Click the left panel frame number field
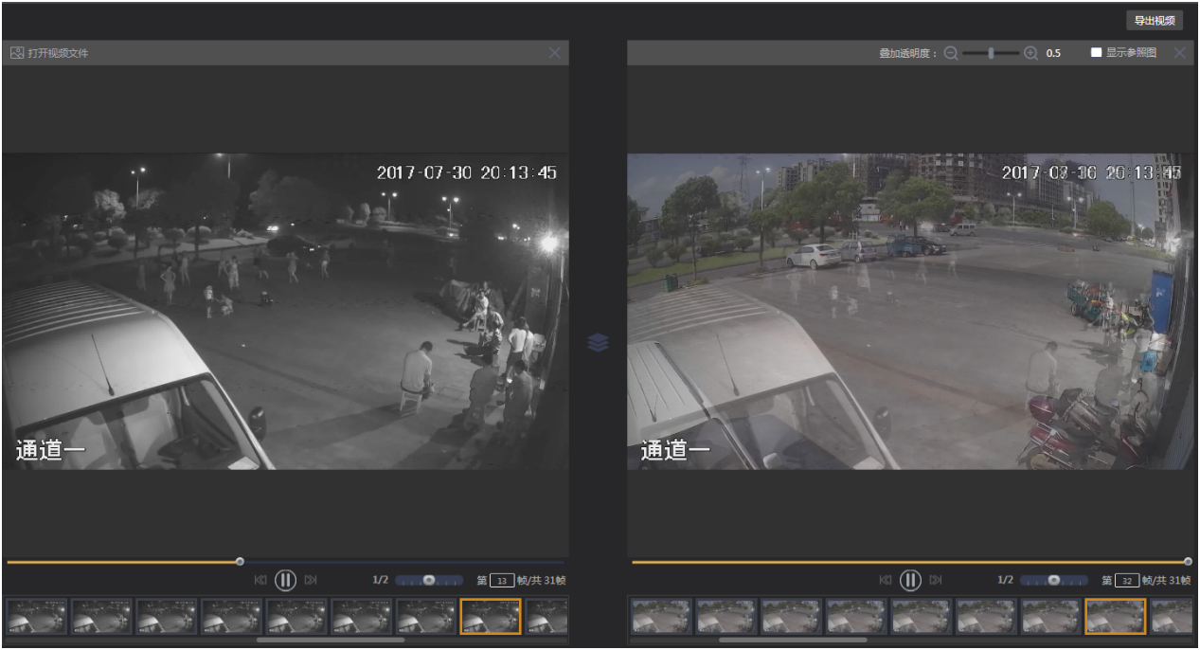1200x650 pixels. click(x=504, y=580)
